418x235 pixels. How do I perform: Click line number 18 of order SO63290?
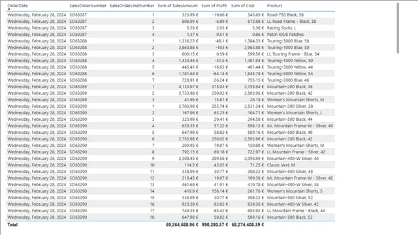pos(152,217)
